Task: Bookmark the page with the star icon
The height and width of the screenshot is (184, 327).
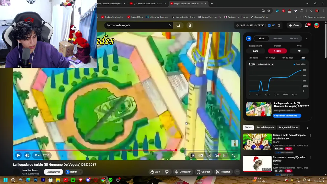Action: point(269,11)
